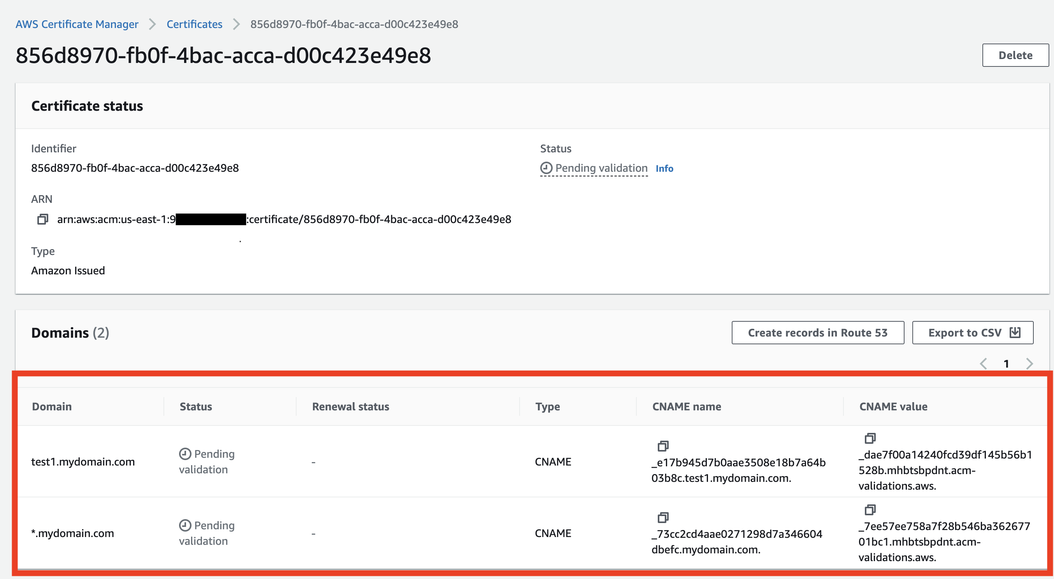Viewport: 1054px width, 579px height.
Task: Copy CNAME name for *.mydomain.com
Action: 663,517
